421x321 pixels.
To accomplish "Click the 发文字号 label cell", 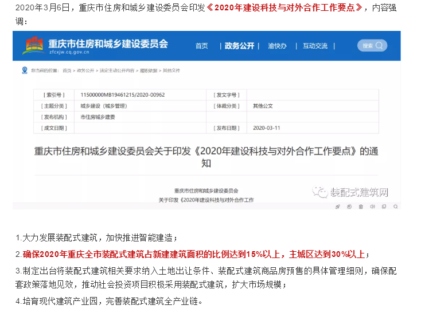I will pos(227,95).
